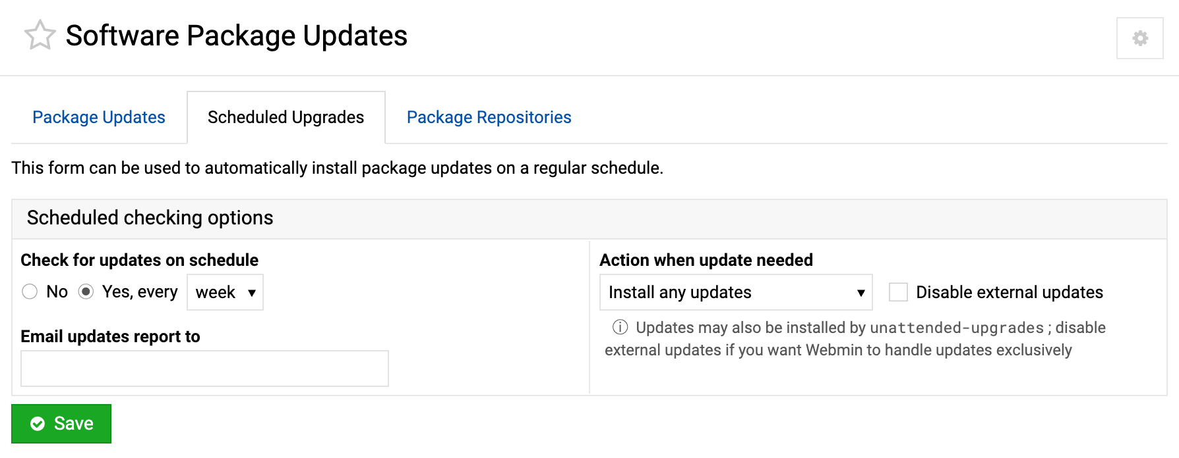Save the scheduled upgrade settings
Screen dimensions: 1179x458
(61, 424)
